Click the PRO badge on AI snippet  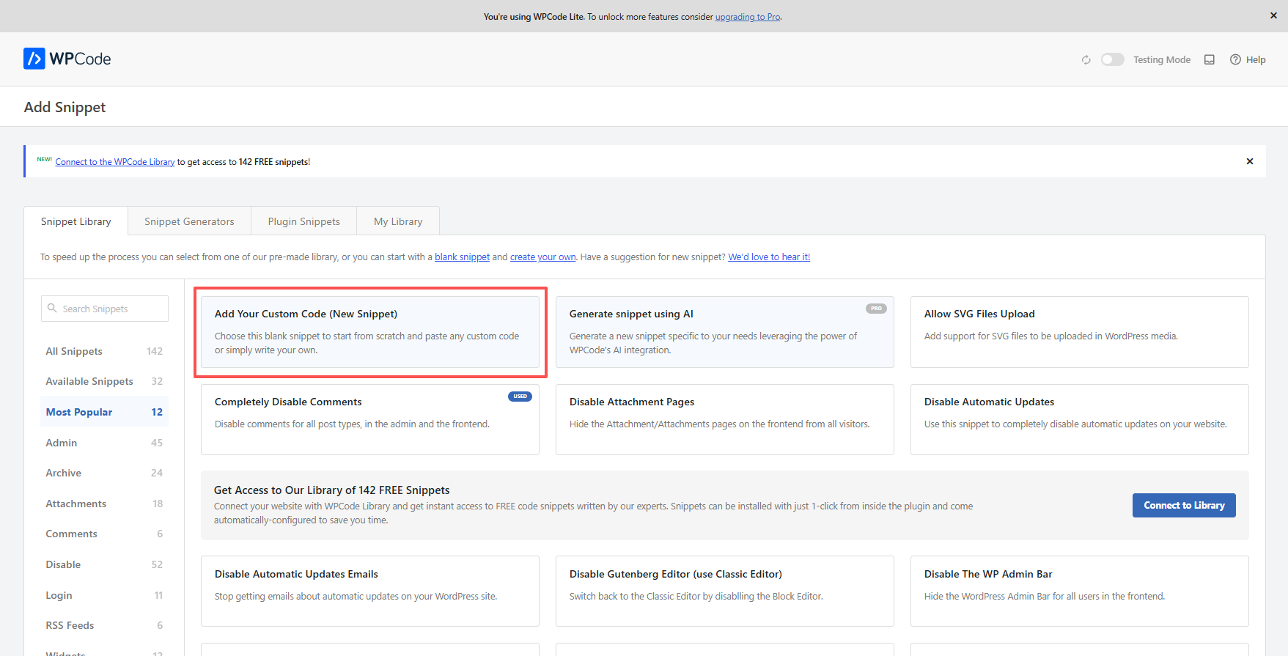876,309
